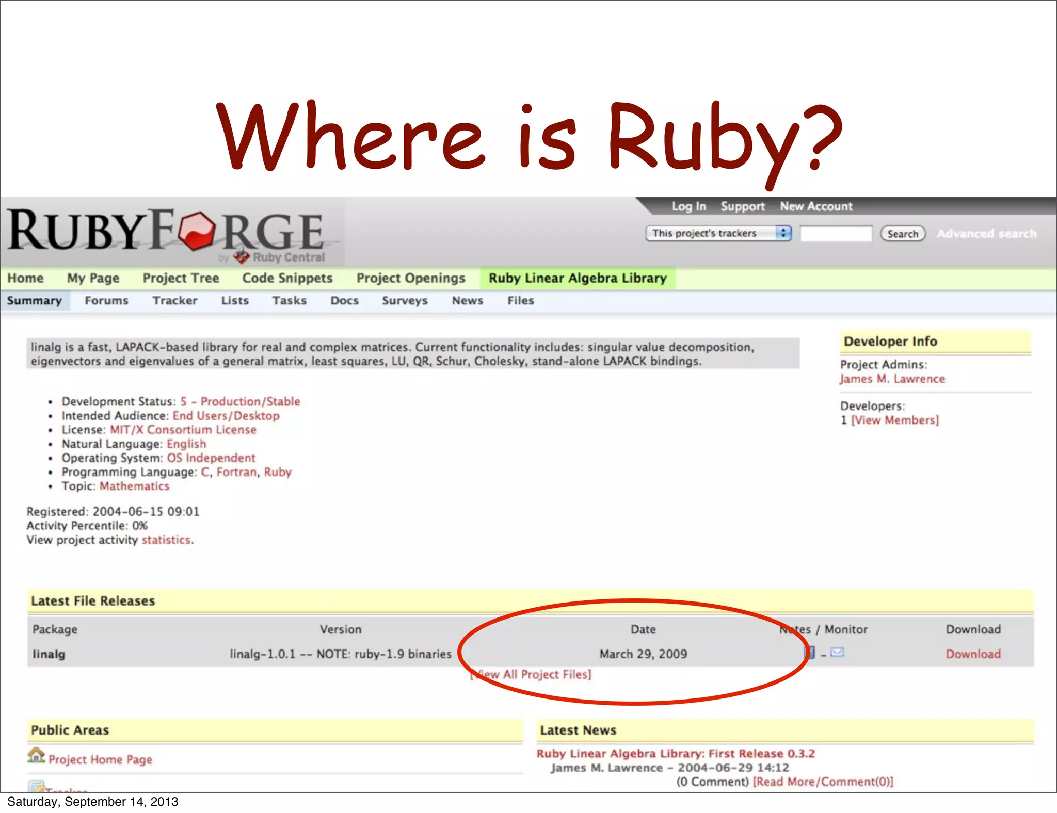Click 'linalg-1.0.1 -- NOTE: ruby-1.9 binaries' version
The width and height of the screenshot is (1057, 813).
tap(341, 654)
